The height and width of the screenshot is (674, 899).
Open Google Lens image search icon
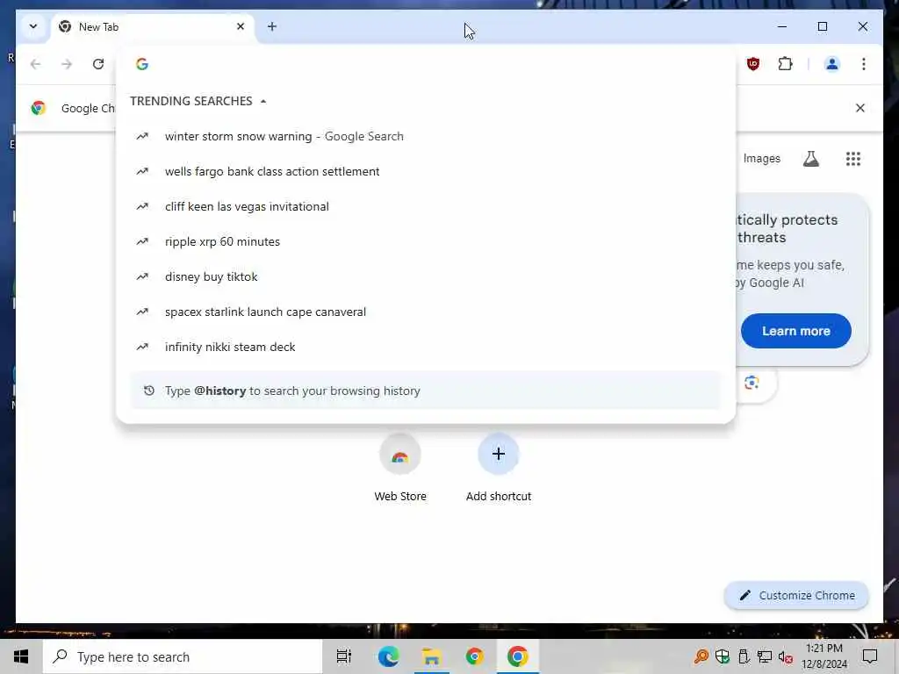752,383
